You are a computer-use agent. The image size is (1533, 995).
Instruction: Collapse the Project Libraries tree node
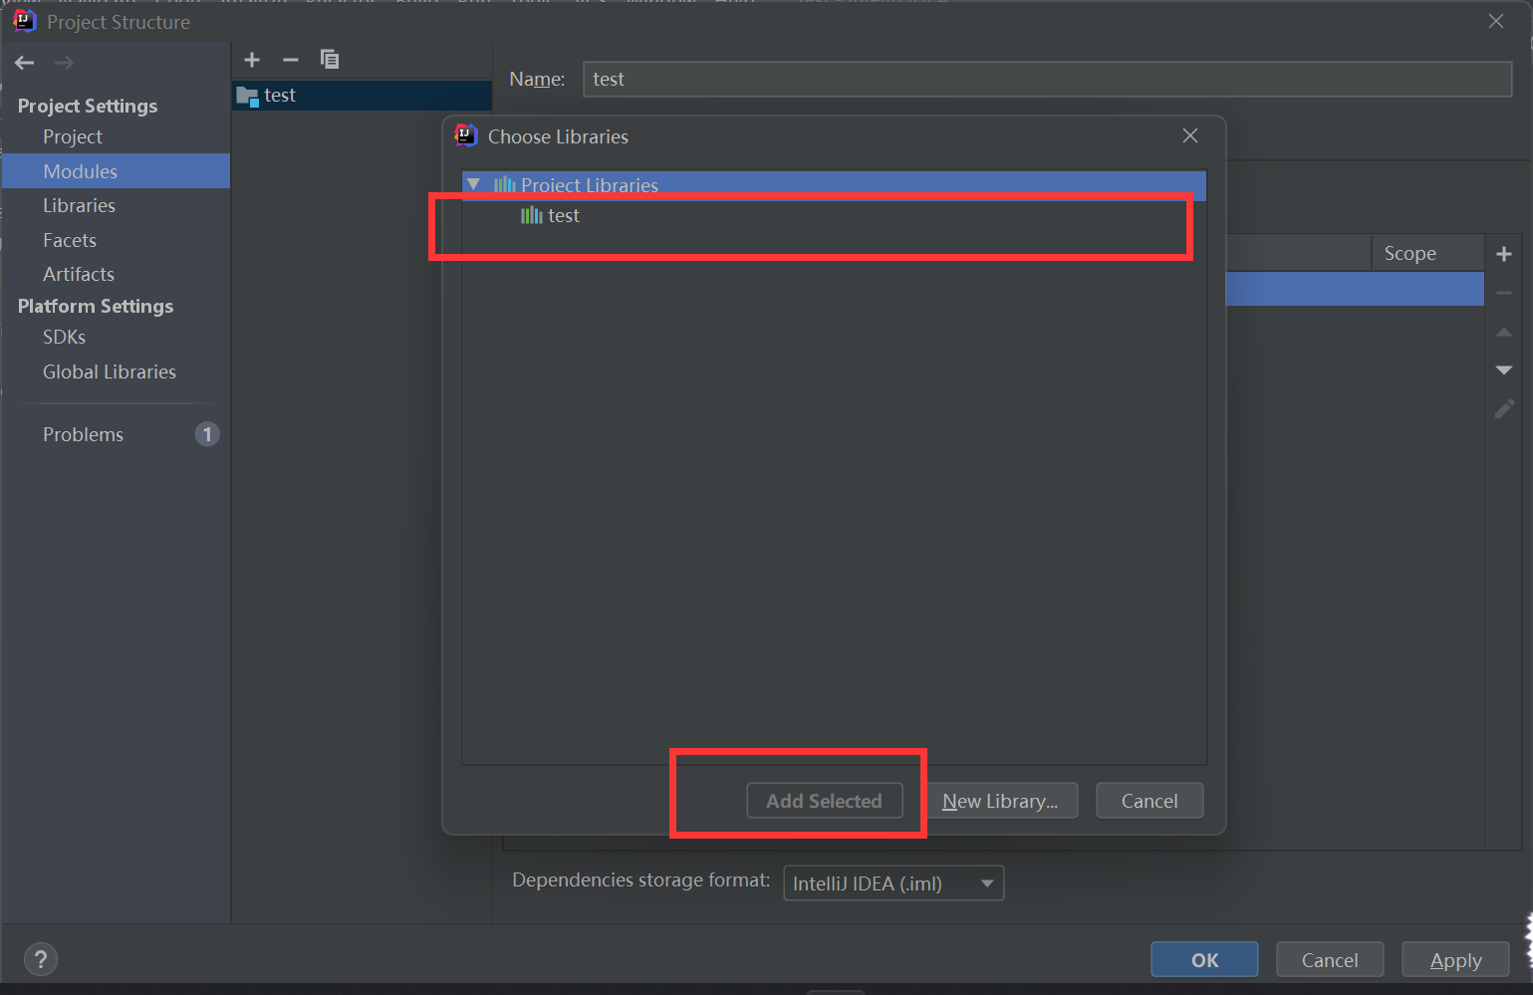pyautogui.click(x=474, y=184)
